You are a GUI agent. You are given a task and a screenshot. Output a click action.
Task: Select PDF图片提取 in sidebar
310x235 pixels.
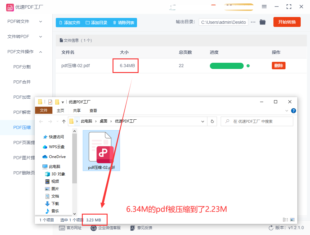pyautogui.click(x=24, y=158)
